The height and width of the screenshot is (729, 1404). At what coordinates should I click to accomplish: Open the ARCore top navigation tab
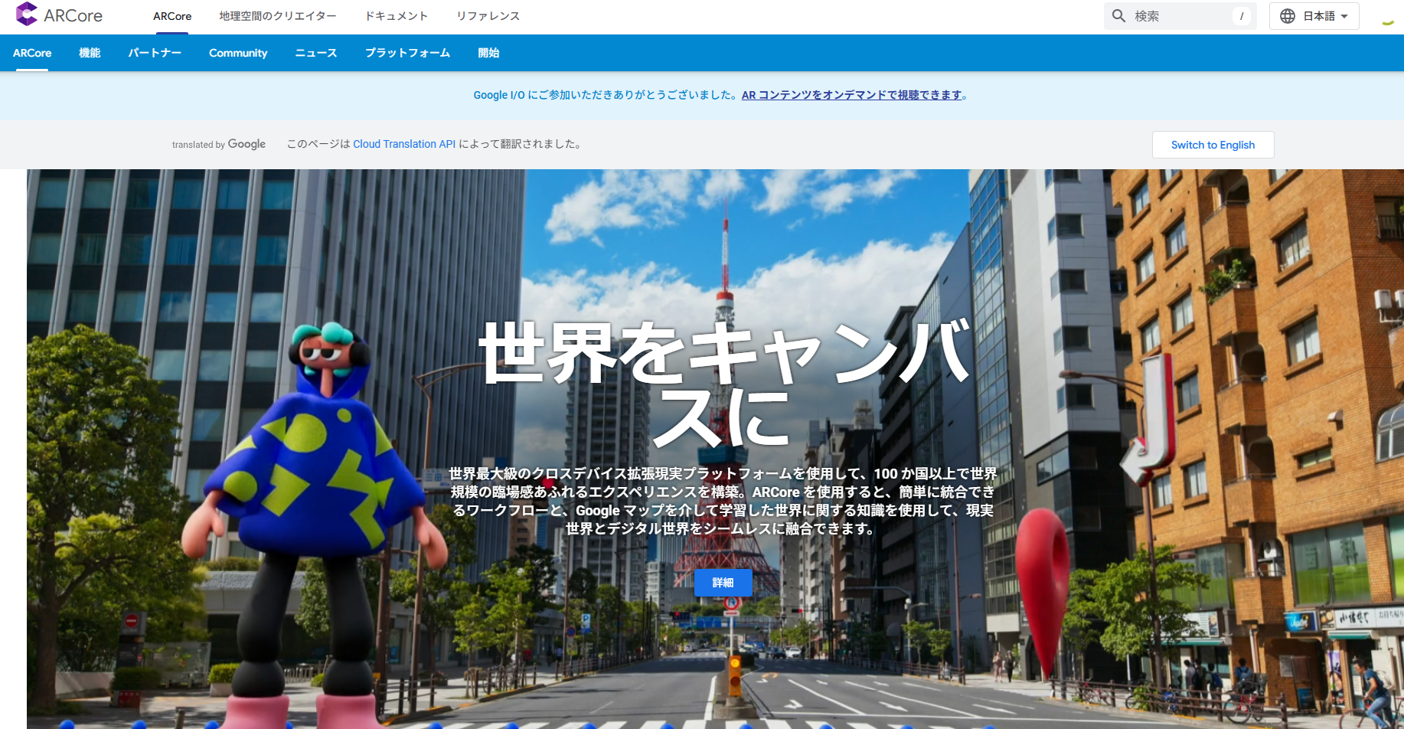172,16
